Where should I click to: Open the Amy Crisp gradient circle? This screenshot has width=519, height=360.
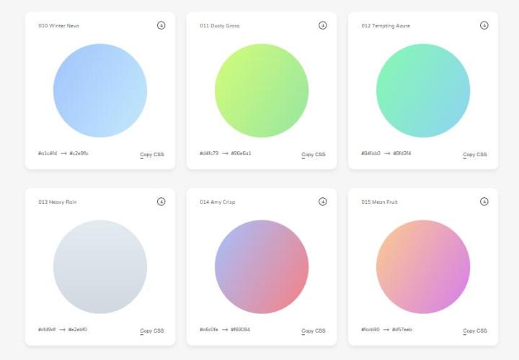262,267
